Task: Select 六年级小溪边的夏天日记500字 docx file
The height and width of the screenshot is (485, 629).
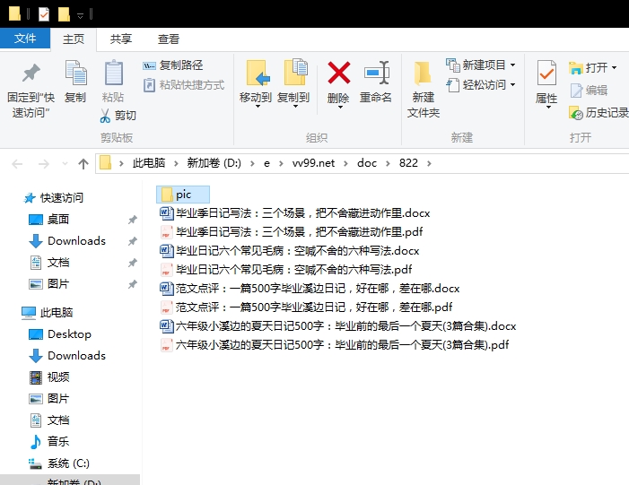Action: tap(338, 326)
